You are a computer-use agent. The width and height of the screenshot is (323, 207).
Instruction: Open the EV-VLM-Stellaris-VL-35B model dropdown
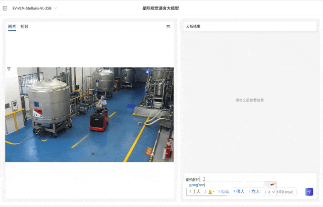(35, 8)
